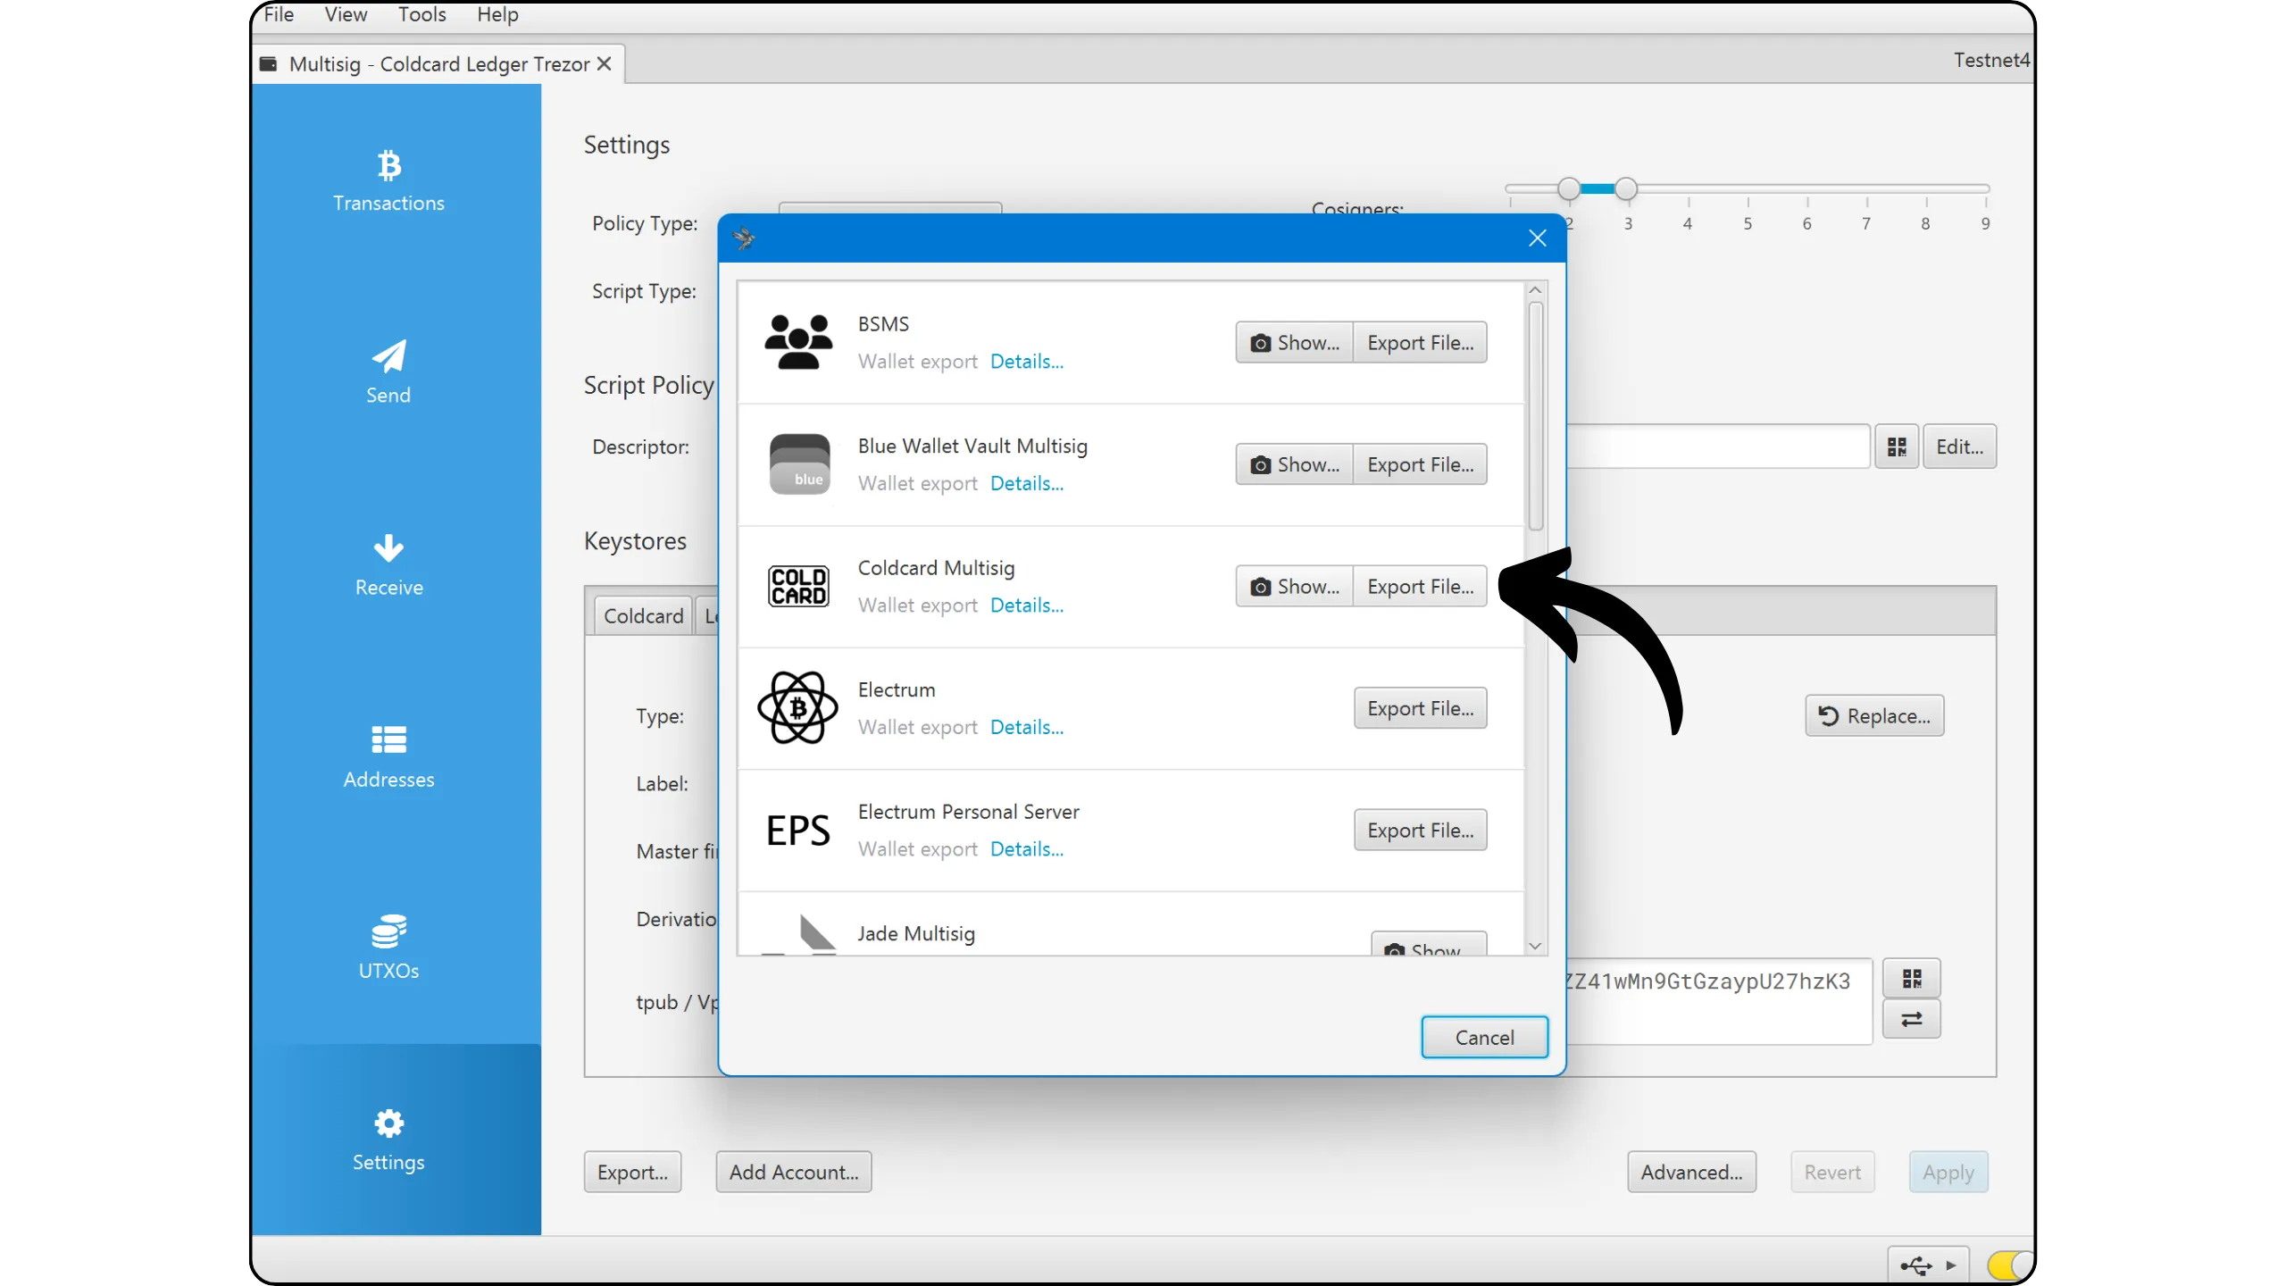The image size is (2286, 1286).
Task: Click the cosigners slider's right handle
Action: (1626, 188)
